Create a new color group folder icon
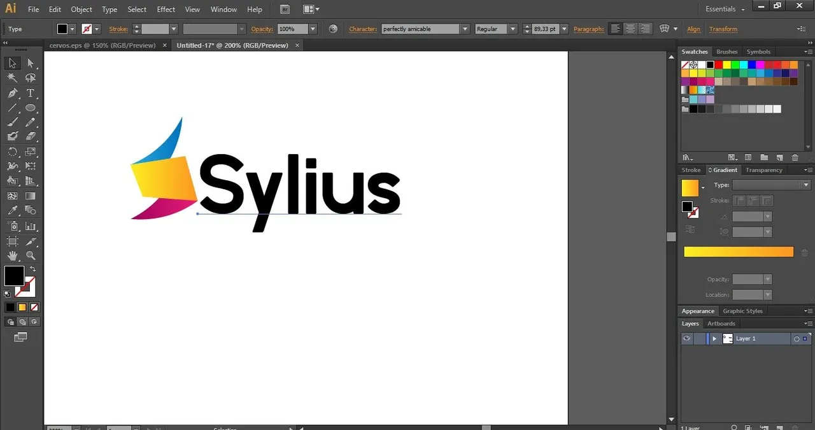Image resolution: width=815 pixels, height=430 pixels. [763, 157]
